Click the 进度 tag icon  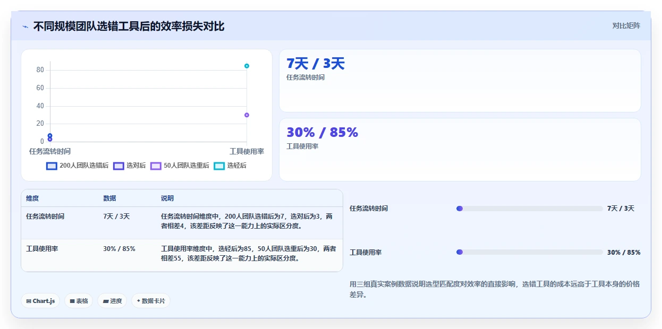pos(106,301)
